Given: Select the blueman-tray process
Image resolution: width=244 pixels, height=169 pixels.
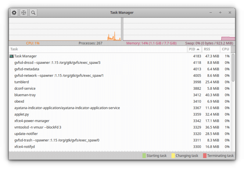Looking at the screenshot, I should 120,95.
